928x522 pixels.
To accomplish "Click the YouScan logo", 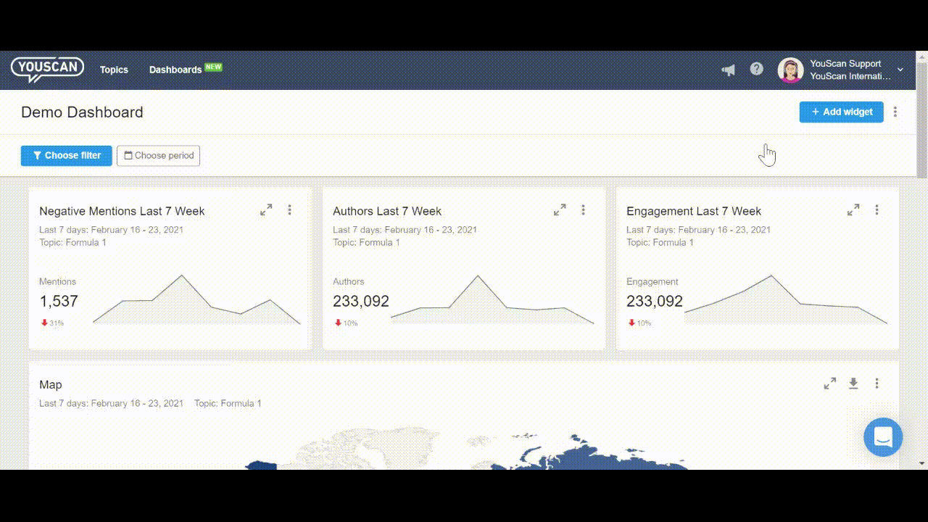I will [46, 69].
